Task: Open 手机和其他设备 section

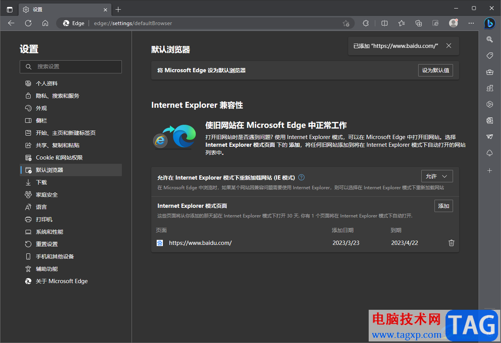Action: (71, 256)
